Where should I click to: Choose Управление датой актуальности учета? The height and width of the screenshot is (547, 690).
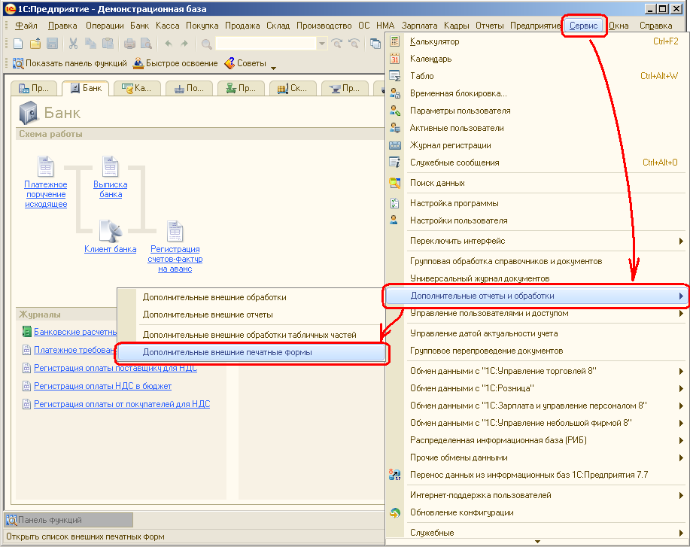click(484, 333)
